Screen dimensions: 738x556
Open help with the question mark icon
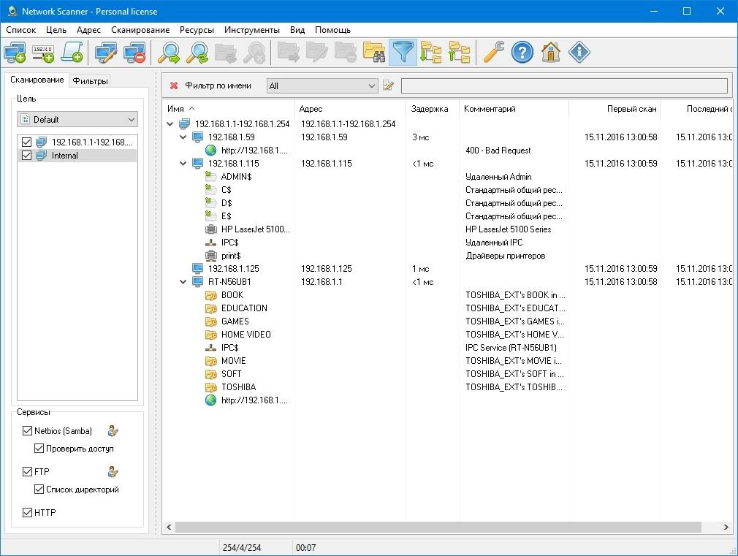tap(522, 53)
